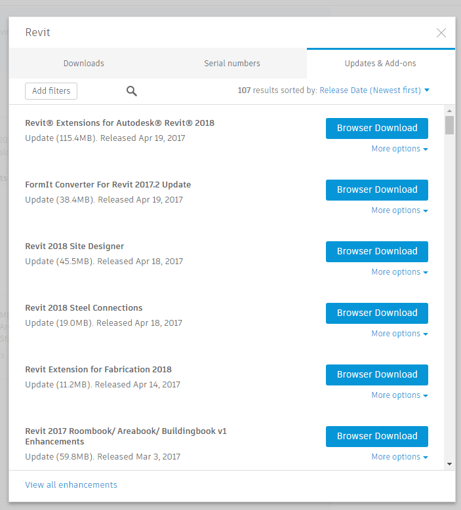The height and width of the screenshot is (510, 461).
Task: Expand More options for FormIt Converter update
Action: coord(399,210)
